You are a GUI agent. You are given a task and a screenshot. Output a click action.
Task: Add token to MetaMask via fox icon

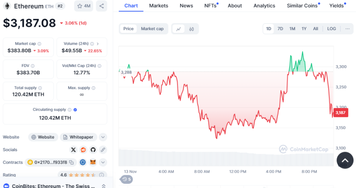(93, 162)
